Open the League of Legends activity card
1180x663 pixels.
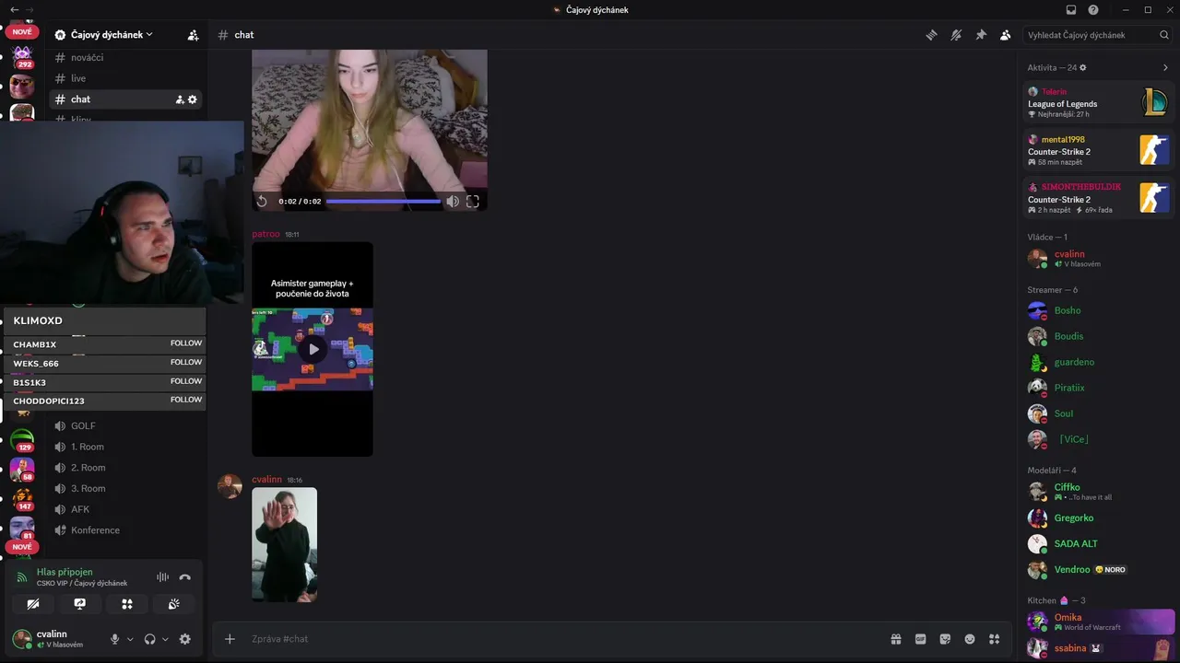pyautogui.click(x=1099, y=102)
